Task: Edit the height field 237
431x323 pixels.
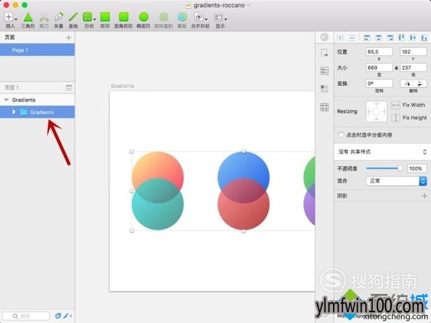Action: (x=413, y=68)
